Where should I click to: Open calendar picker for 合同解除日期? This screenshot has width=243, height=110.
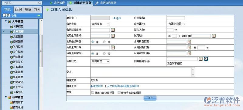click(x=189, y=53)
